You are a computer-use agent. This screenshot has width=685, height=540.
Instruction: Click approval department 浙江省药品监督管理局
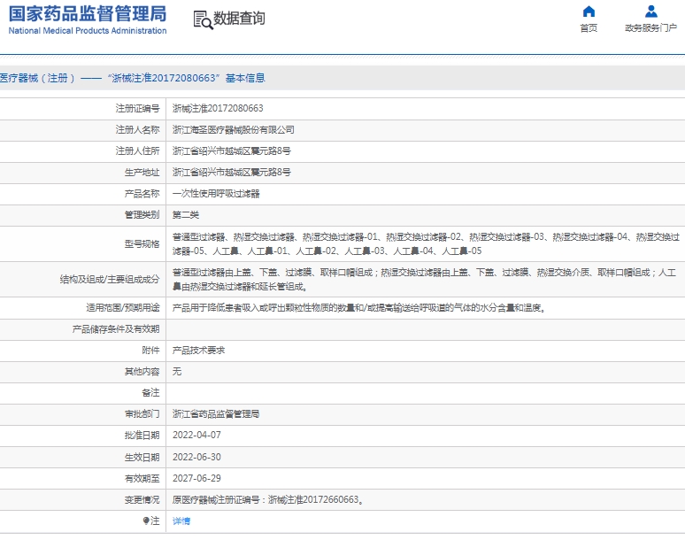(216, 413)
